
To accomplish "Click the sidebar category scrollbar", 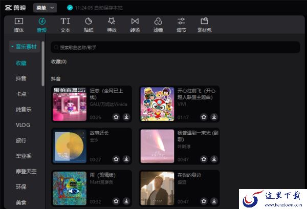I will coord(43,64).
